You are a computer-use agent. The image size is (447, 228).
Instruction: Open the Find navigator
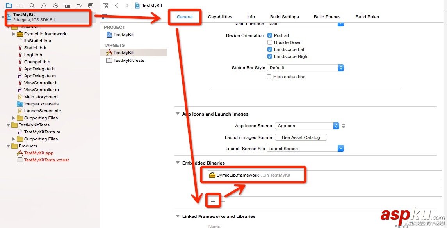tap(32, 6)
